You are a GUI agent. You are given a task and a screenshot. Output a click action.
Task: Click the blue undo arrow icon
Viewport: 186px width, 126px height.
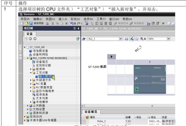coord(72,23)
